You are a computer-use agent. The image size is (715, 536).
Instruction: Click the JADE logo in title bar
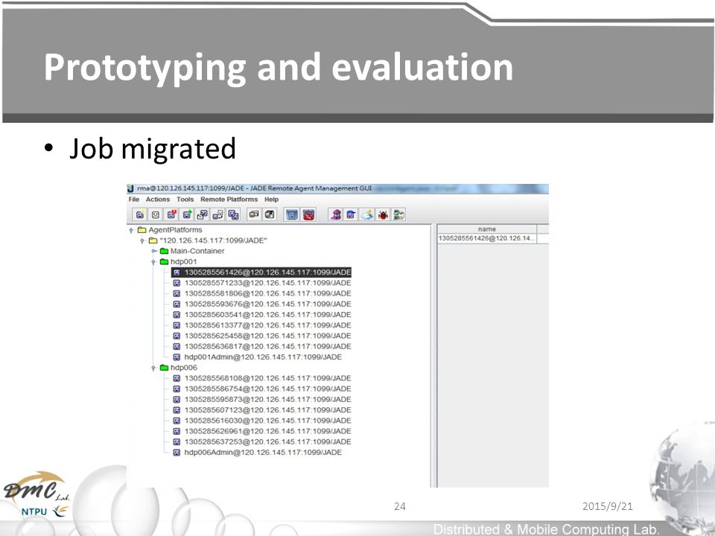coord(130,188)
